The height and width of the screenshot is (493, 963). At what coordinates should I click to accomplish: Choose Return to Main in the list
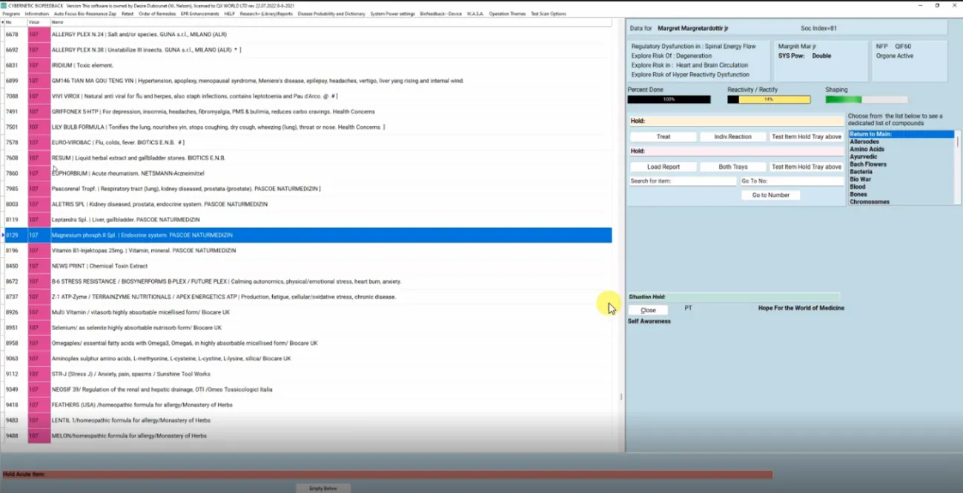coord(870,135)
